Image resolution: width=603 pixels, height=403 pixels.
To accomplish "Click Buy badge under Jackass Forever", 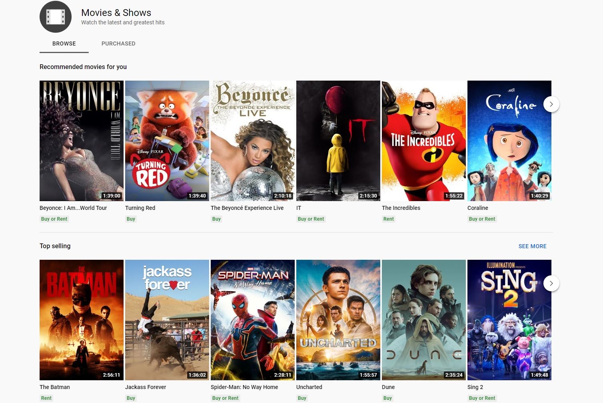I will [x=131, y=398].
